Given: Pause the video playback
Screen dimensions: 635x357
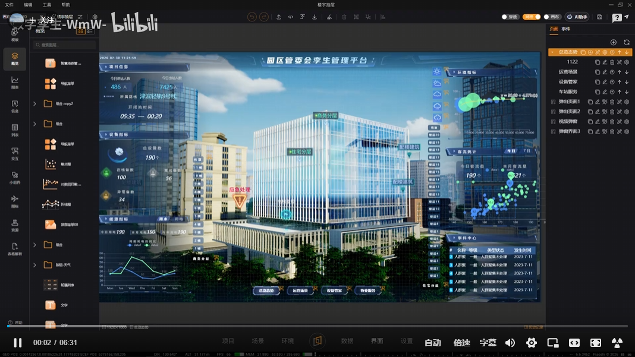Looking at the screenshot, I should point(17,343).
